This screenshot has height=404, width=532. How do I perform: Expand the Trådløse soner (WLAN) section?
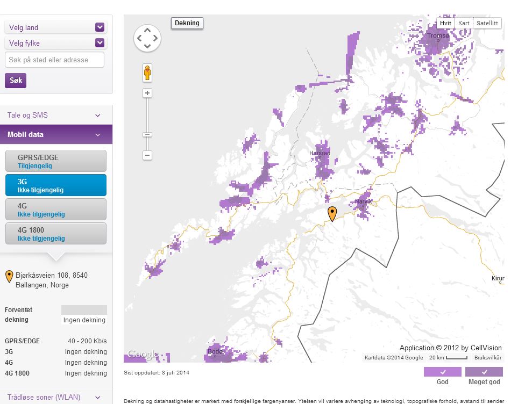(x=56, y=397)
